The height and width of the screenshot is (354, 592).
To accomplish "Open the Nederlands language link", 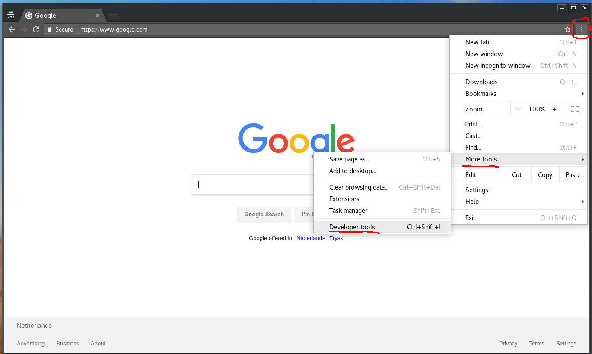I will (310, 238).
